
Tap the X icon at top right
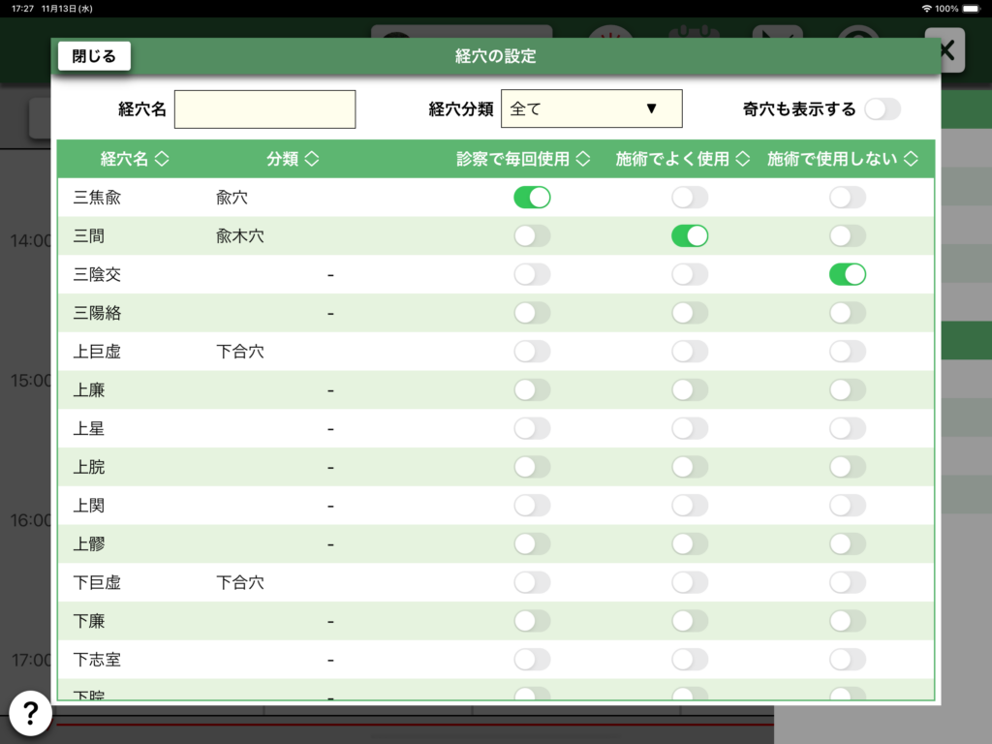[945, 50]
